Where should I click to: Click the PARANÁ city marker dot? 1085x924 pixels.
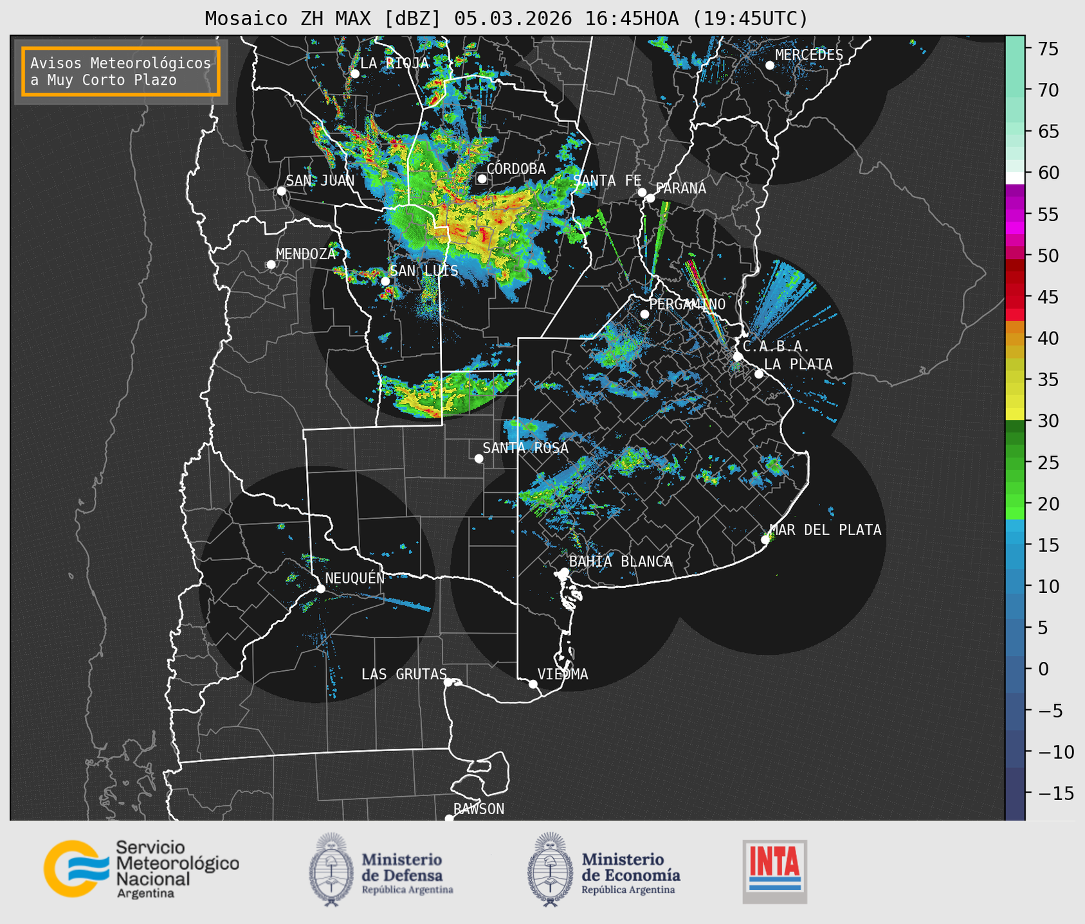click(x=650, y=198)
